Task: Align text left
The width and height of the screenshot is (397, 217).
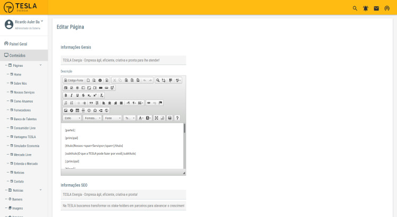Action: pos(104,103)
